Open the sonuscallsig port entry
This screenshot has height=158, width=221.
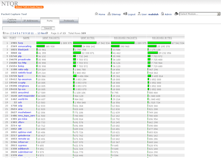pos(25,46)
